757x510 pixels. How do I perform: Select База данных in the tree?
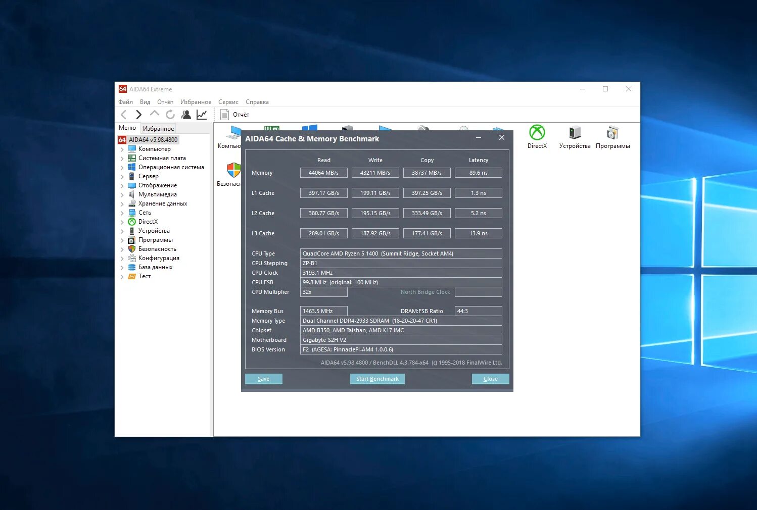(x=155, y=267)
